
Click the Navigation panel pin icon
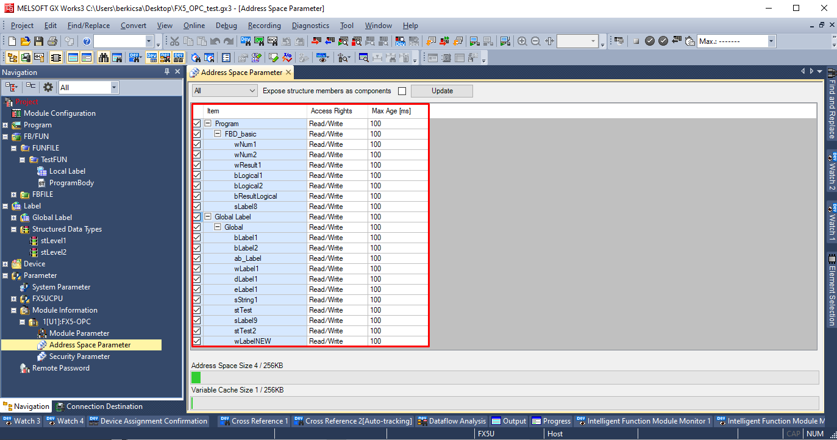pos(167,72)
